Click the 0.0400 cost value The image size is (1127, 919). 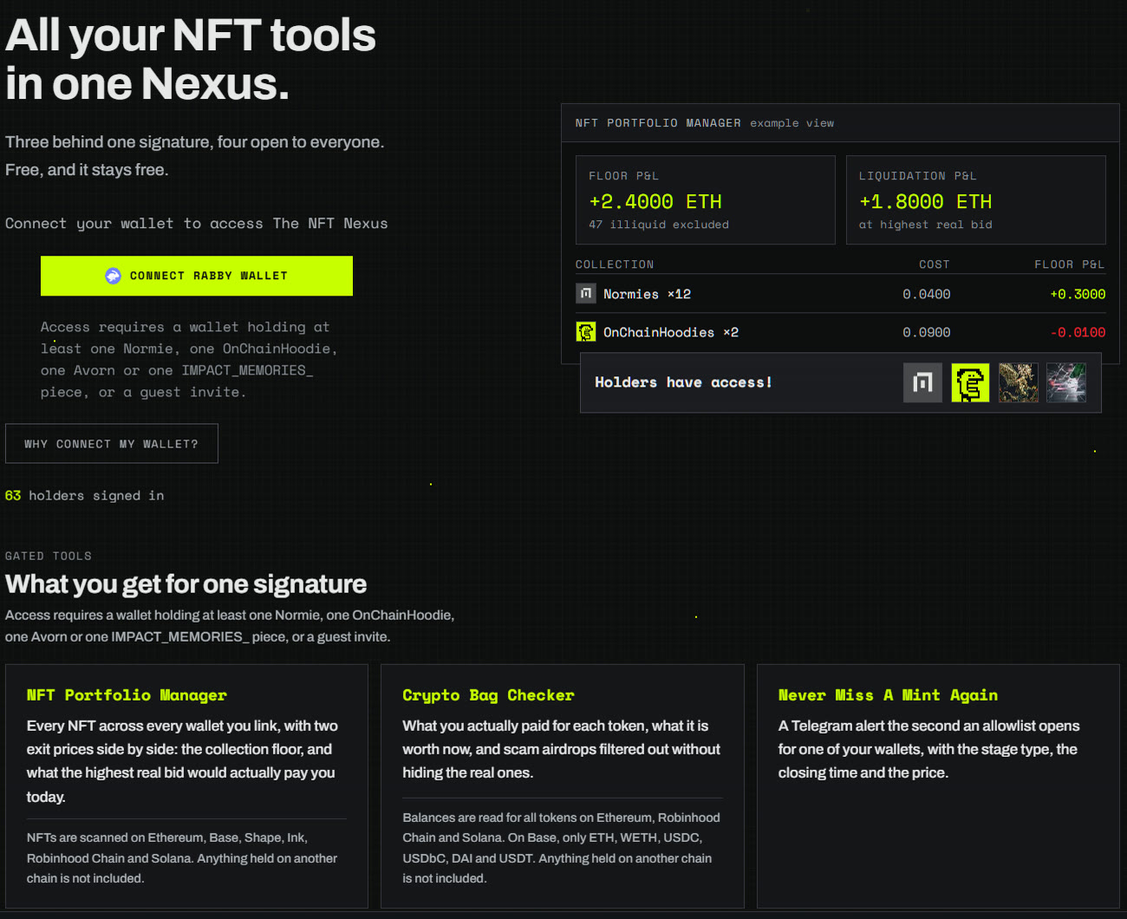click(x=926, y=295)
